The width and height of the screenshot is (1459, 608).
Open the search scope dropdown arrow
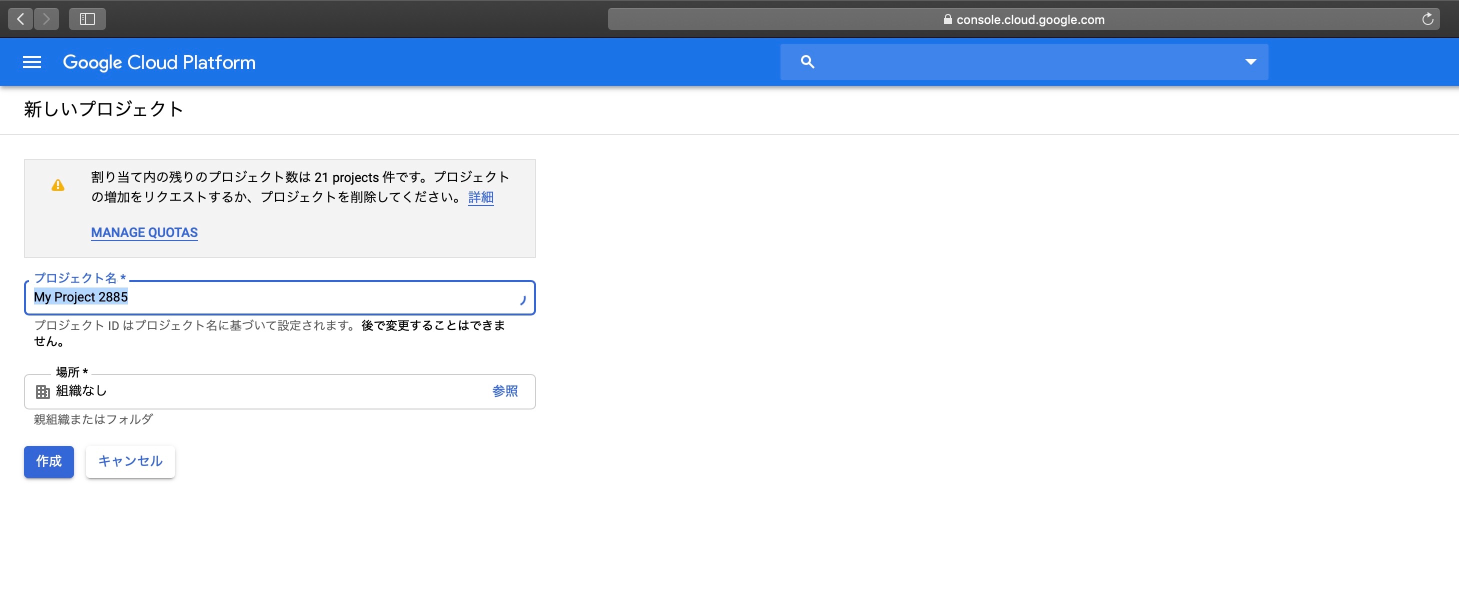[x=1250, y=62]
